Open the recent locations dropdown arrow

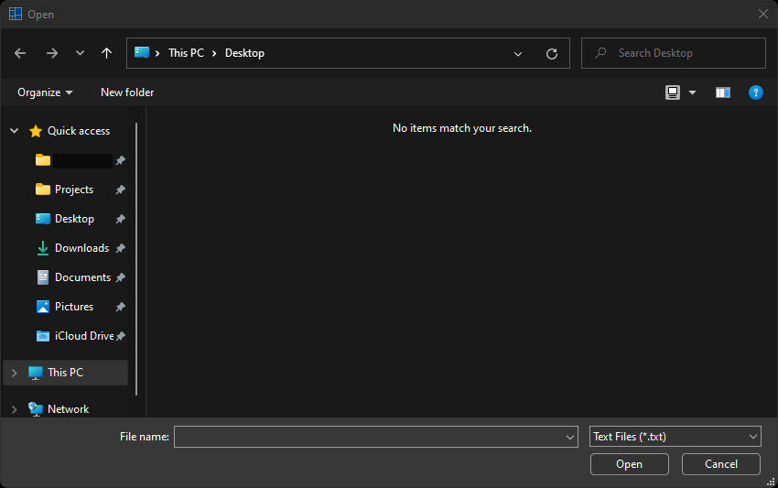pos(80,53)
